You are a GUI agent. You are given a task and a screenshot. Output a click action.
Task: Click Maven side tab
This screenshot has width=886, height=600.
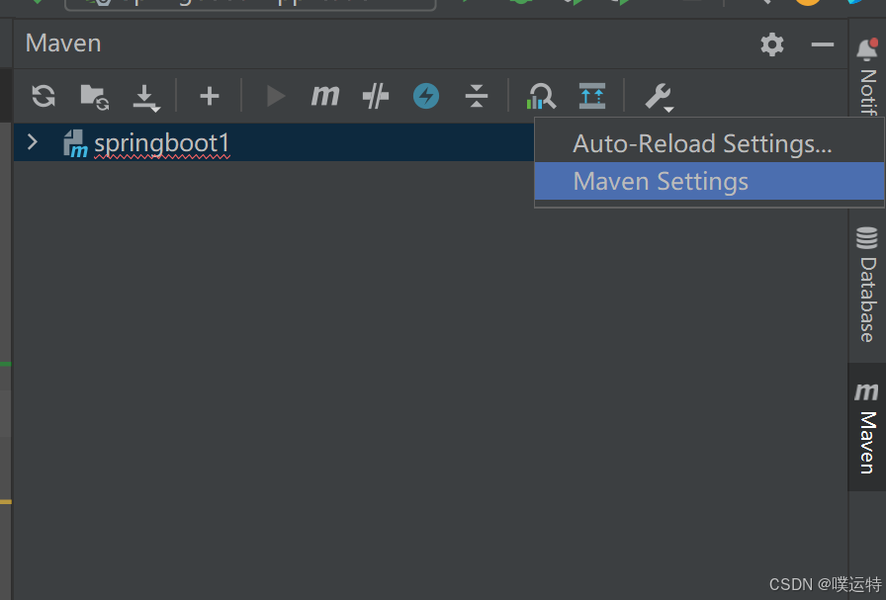[x=867, y=427]
